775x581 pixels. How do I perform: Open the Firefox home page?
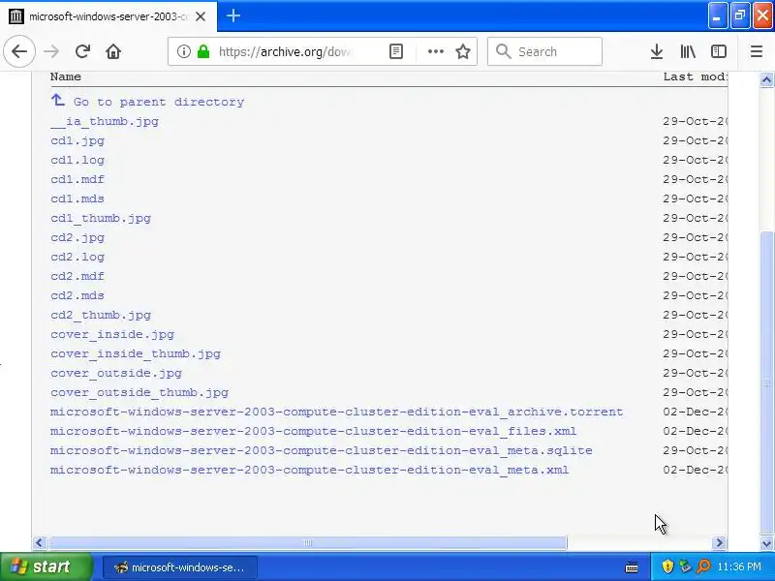pos(113,51)
